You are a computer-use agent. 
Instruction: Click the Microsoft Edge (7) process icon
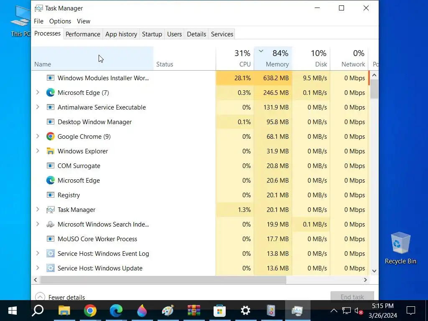coord(50,92)
